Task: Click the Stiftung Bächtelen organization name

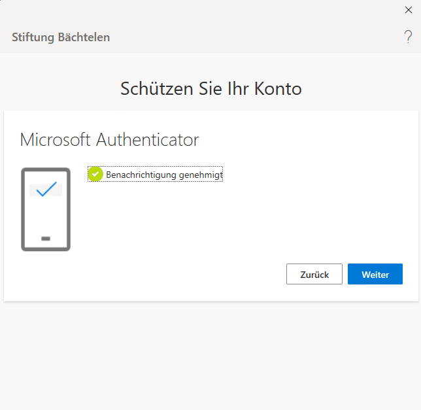Action: coord(61,37)
